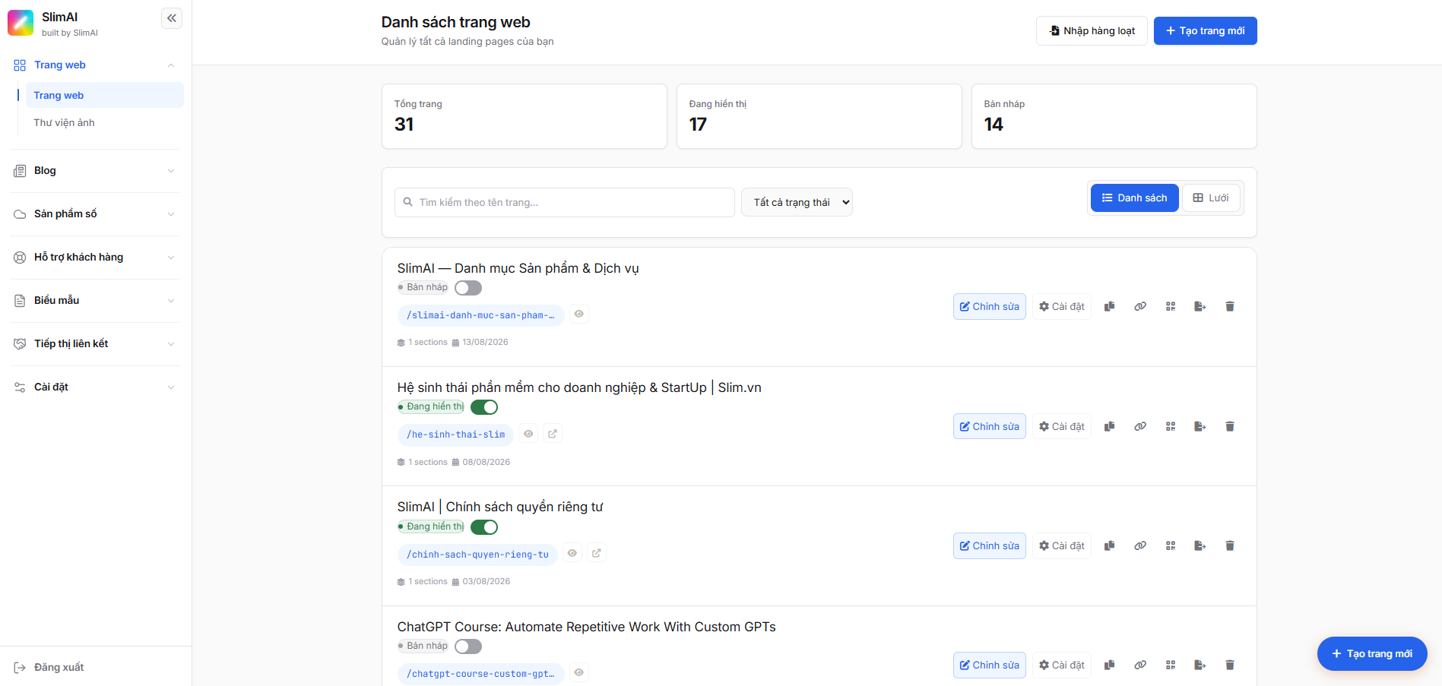This screenshot has width=1442, height=686.
Task: Click Tạo trang mới beside Nhập hàng loạt
Action: pyautogui.click(x=1205, y=30)
